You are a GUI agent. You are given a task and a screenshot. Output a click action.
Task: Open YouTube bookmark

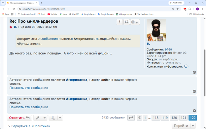pos(52,14)
